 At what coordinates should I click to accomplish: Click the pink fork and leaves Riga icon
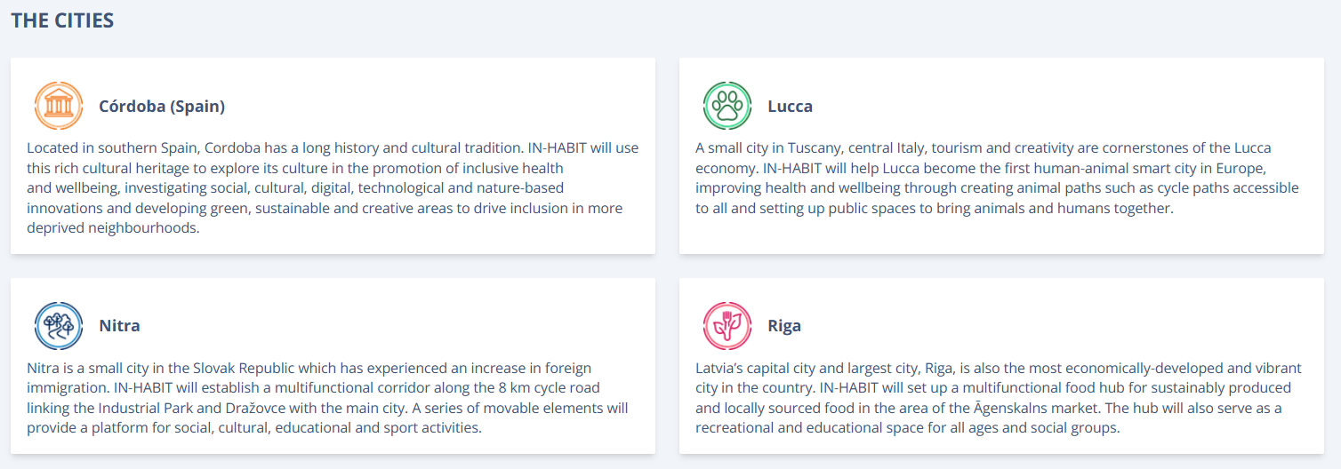(727, 325)
